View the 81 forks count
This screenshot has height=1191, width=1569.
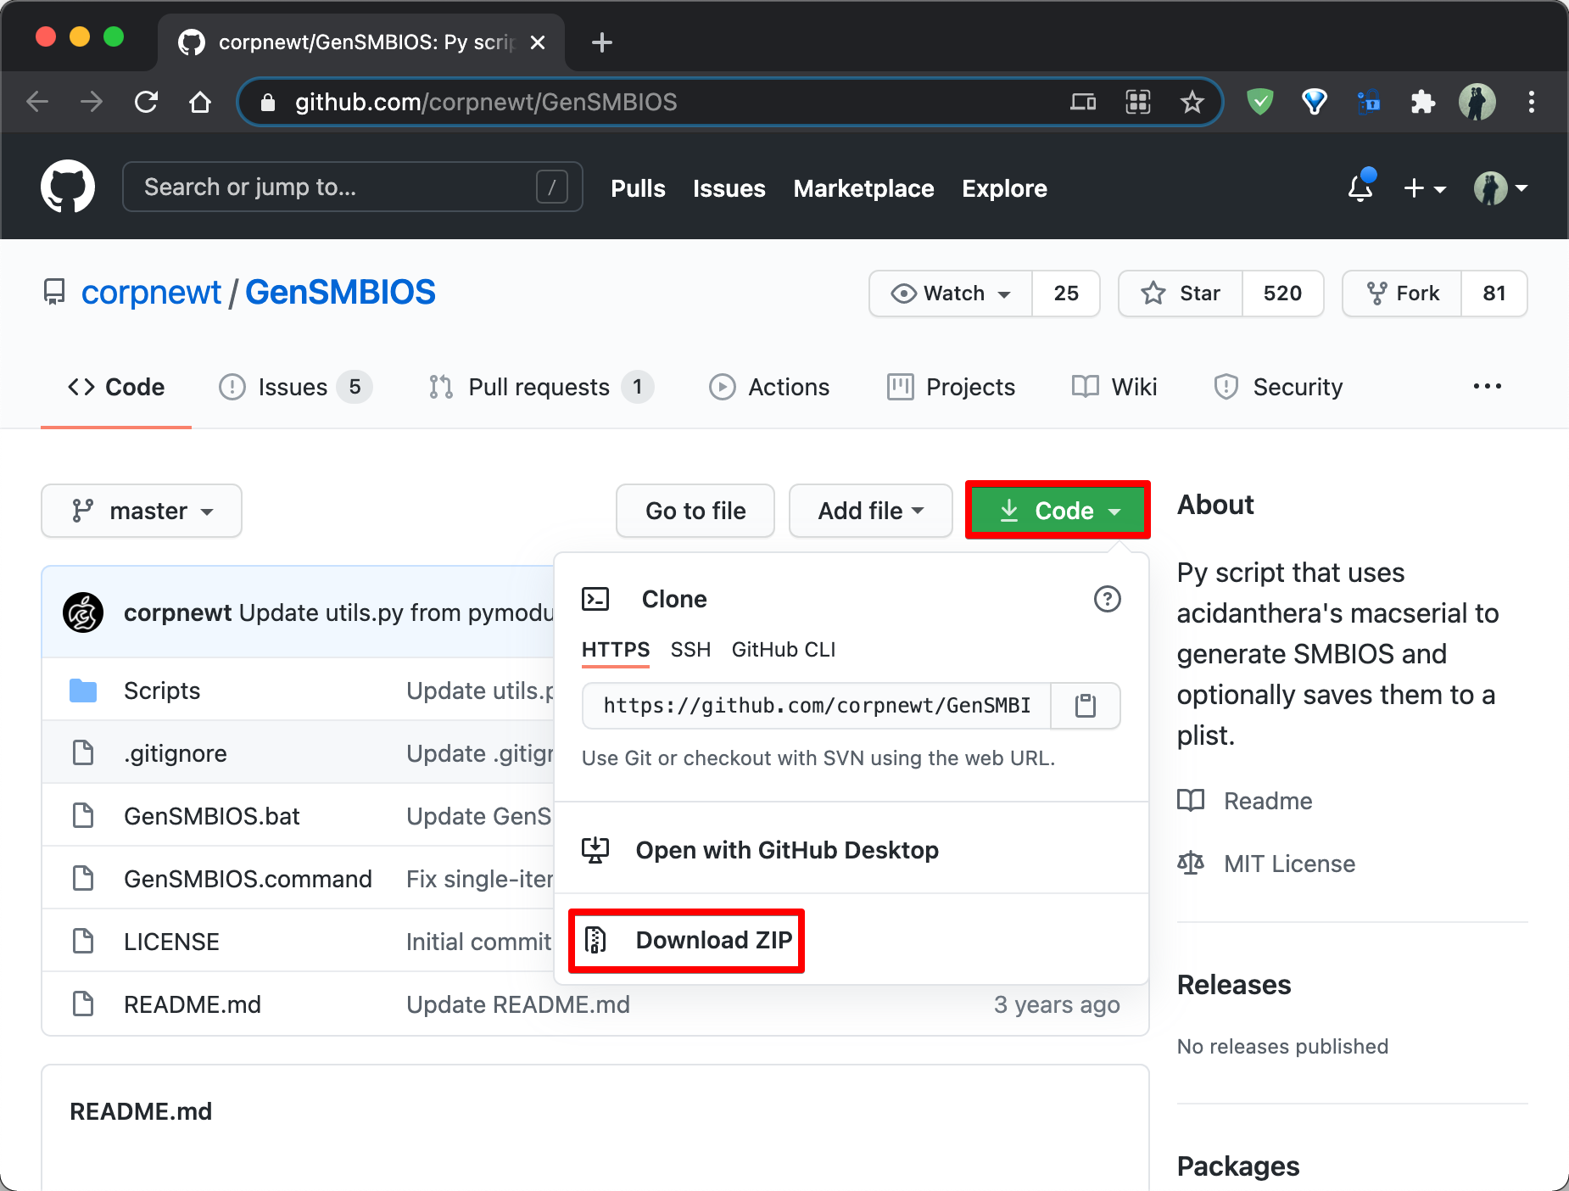1494,294
